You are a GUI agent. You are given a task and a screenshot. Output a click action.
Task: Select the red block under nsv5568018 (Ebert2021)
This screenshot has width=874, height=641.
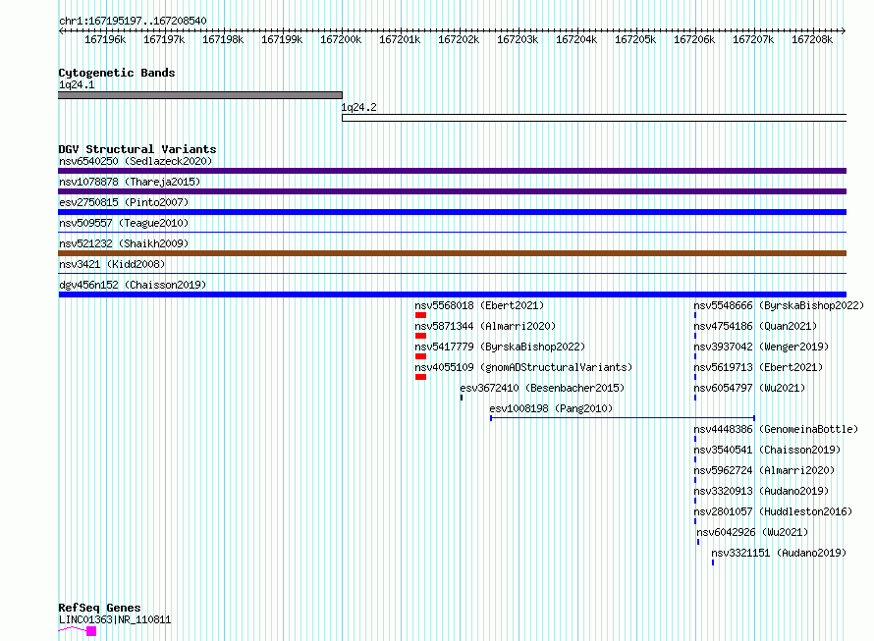pyautogui.click(x=421, y=315)
